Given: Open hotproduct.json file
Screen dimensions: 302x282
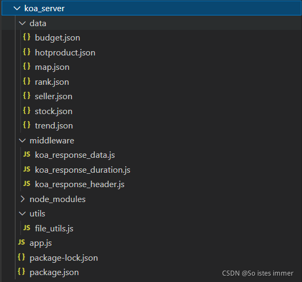Looking at the screenshot, I should point(65,53).
